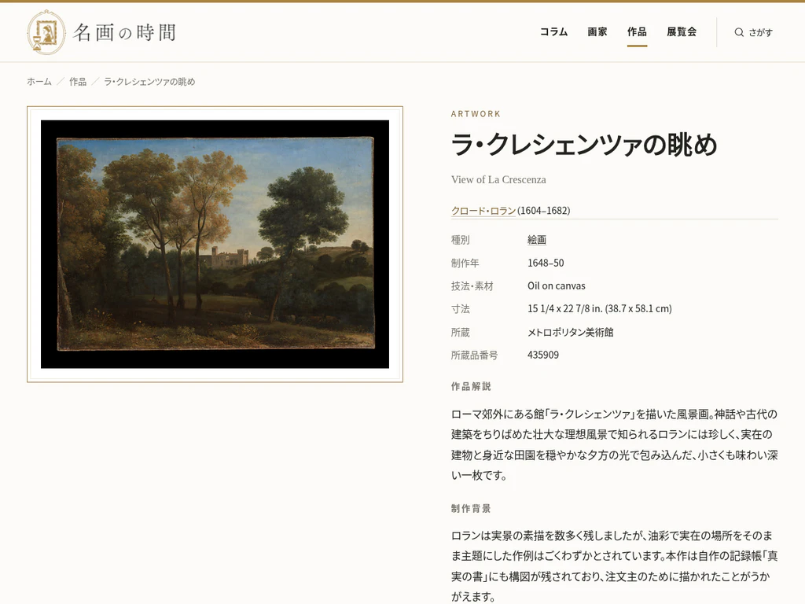The width and height of the screenshot is (805, 604).
Task: Click the magnifier search icon
Action: pos(739,32)
